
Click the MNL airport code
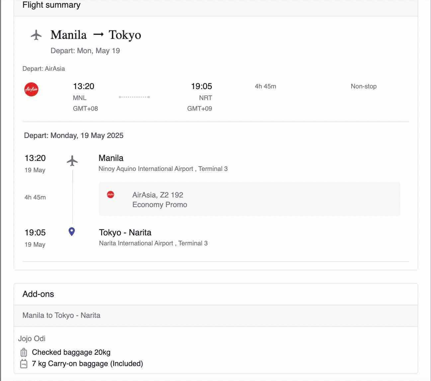(80, 98)
